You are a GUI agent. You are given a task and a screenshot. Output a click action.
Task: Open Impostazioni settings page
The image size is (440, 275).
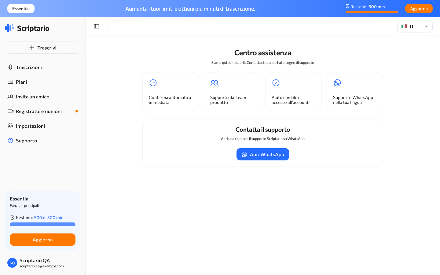point(43,126)
